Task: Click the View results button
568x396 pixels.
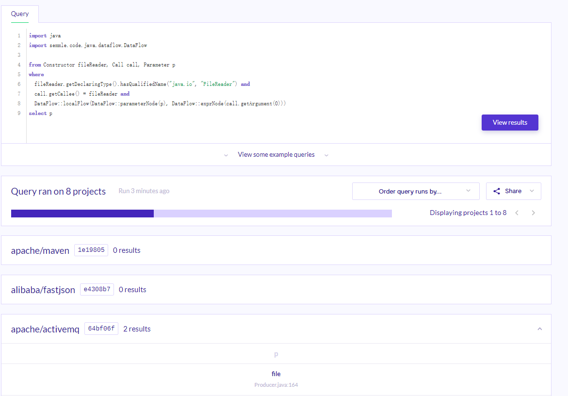Action: point(510,122)
